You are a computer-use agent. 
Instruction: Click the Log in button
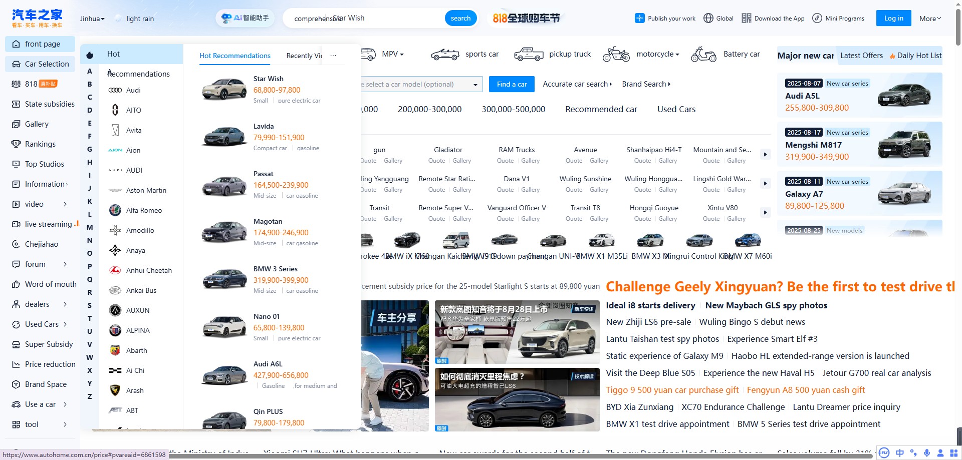(893, 18)
